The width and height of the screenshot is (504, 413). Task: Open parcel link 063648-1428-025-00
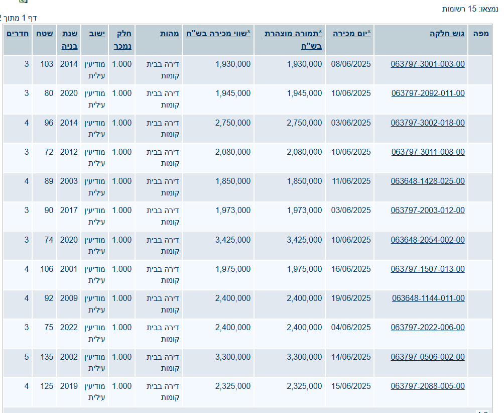(428, 181)
